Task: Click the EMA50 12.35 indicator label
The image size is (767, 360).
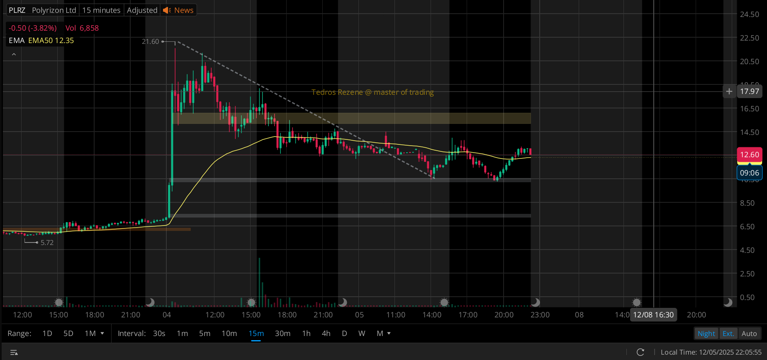Action: point(51,41)
